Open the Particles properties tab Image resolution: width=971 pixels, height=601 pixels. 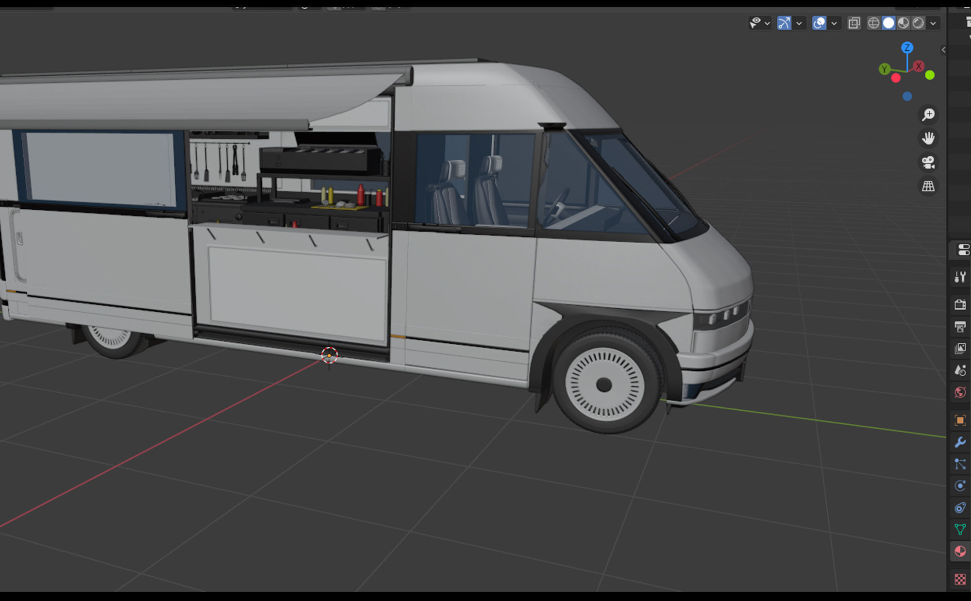tap(960, 464)
